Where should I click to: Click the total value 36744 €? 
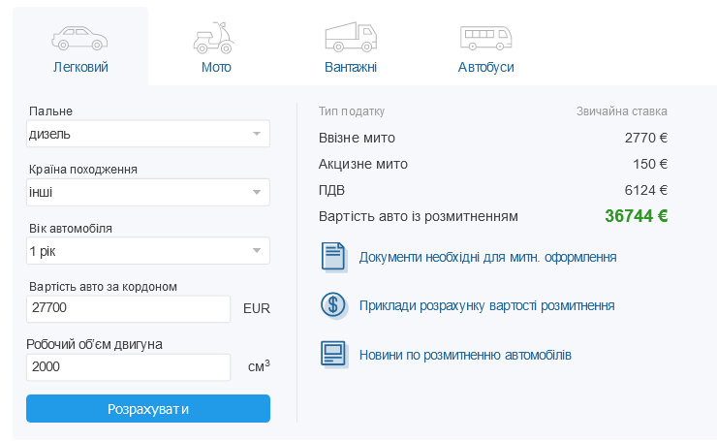point(636,216)
